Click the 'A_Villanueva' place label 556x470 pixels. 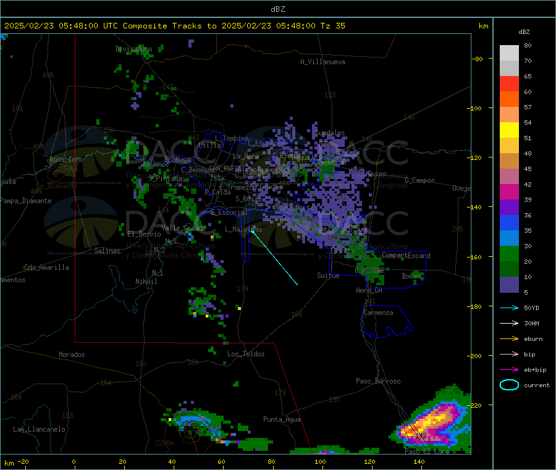point(322,62)
